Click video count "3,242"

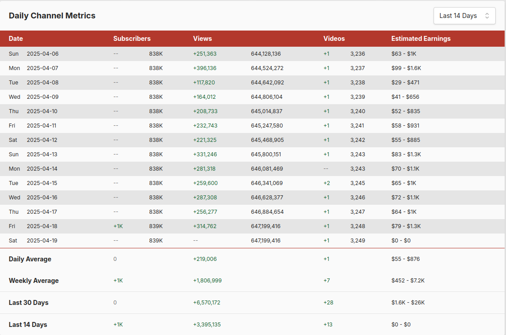358,140
